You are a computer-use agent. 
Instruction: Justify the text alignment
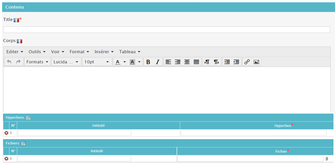[x=196, y=62]
